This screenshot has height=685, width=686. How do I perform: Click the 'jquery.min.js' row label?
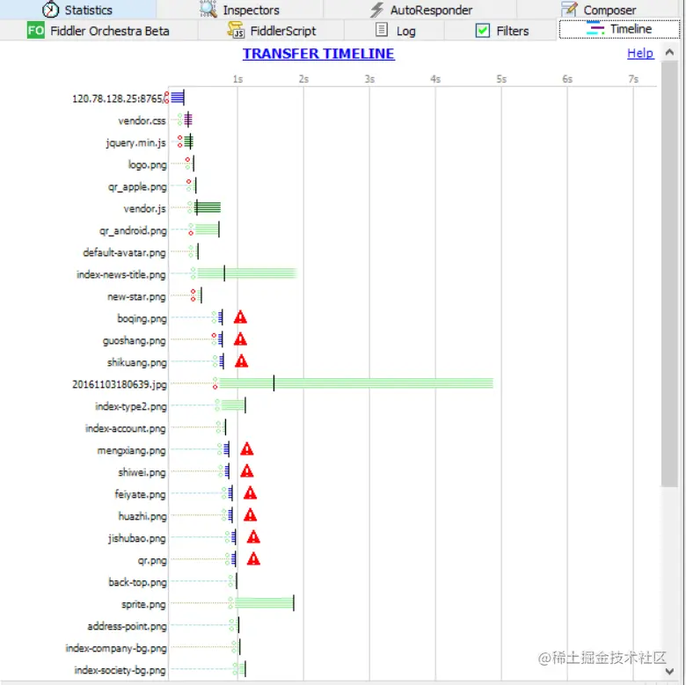pyautogui.click(x=135, y=143)
